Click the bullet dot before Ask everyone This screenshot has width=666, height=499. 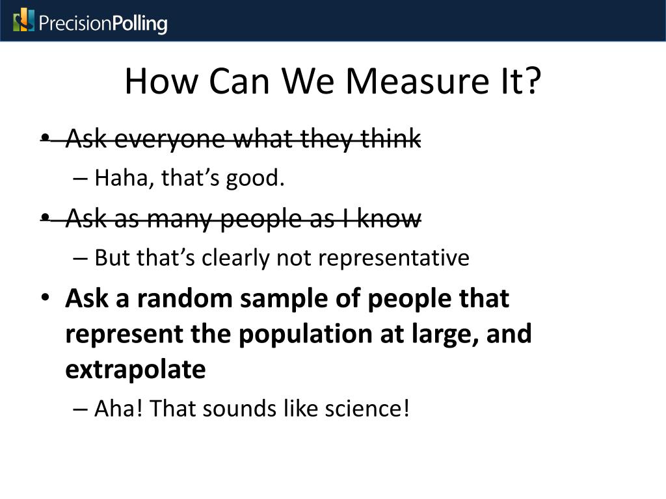click(46, 138)
